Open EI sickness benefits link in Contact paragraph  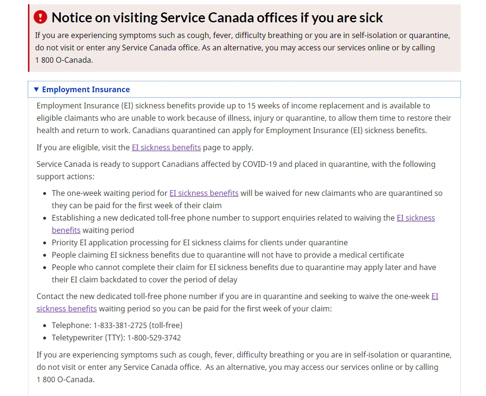point(66,309)
